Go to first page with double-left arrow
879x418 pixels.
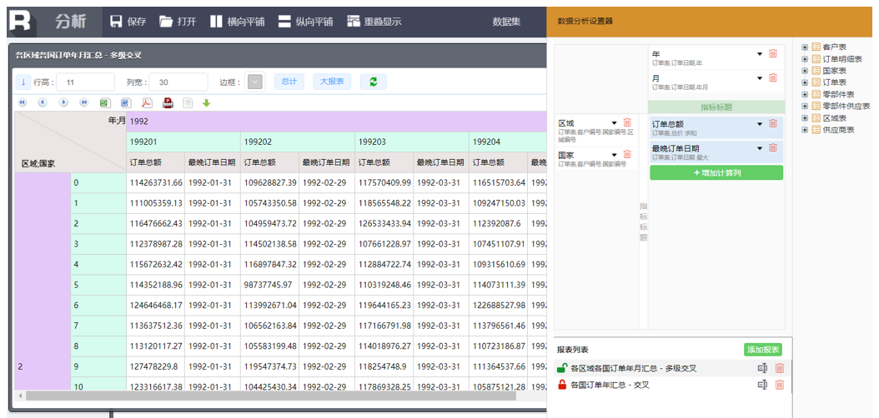(x=23, y=103)
